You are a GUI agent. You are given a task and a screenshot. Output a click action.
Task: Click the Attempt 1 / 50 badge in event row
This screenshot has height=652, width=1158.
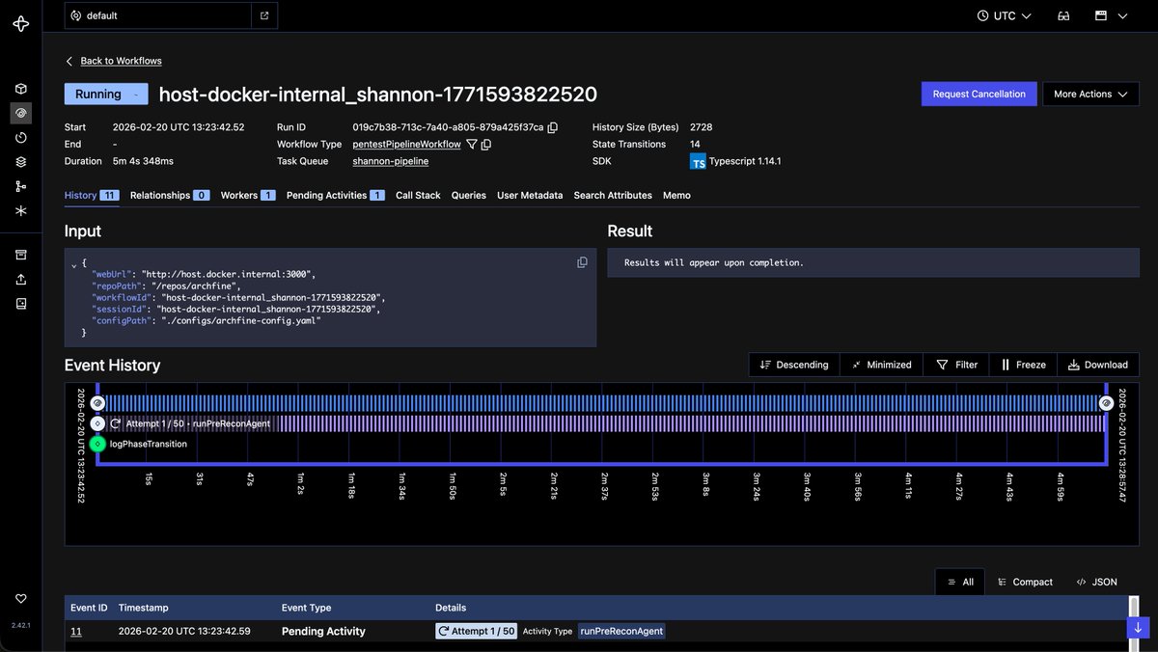click(477, 631)
